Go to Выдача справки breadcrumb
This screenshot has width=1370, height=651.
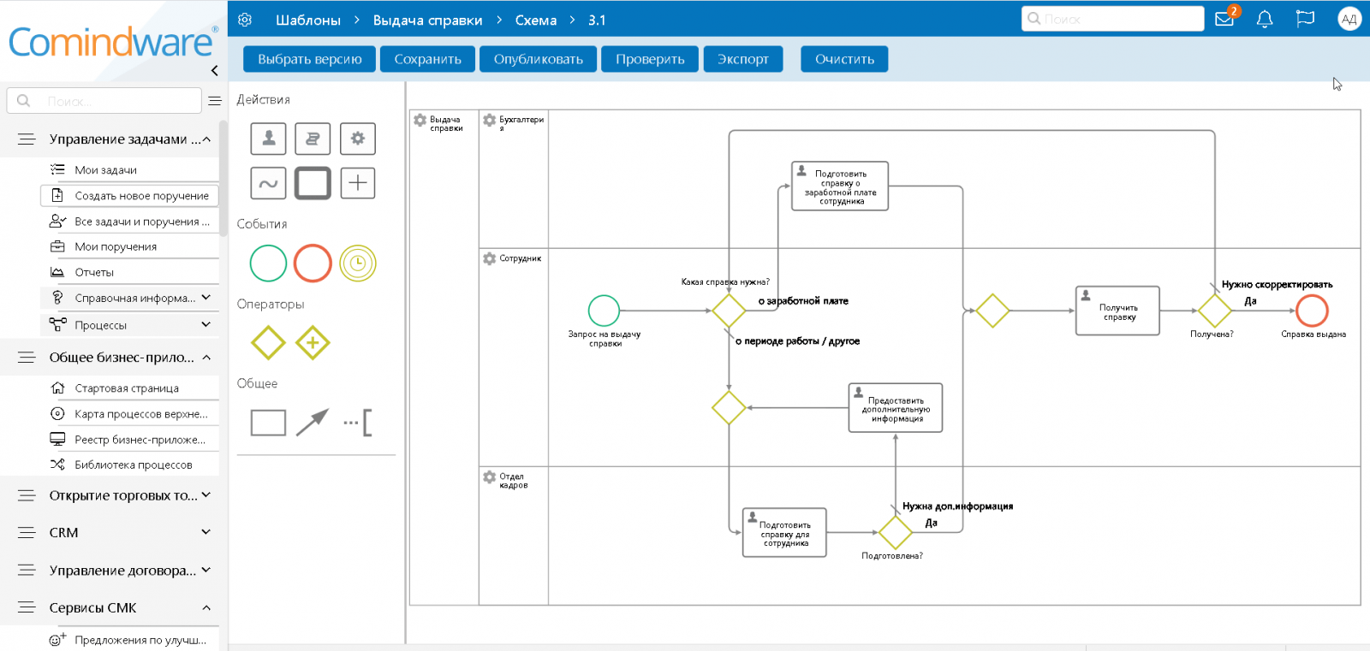pyautogui.click(x=427, y=20)
